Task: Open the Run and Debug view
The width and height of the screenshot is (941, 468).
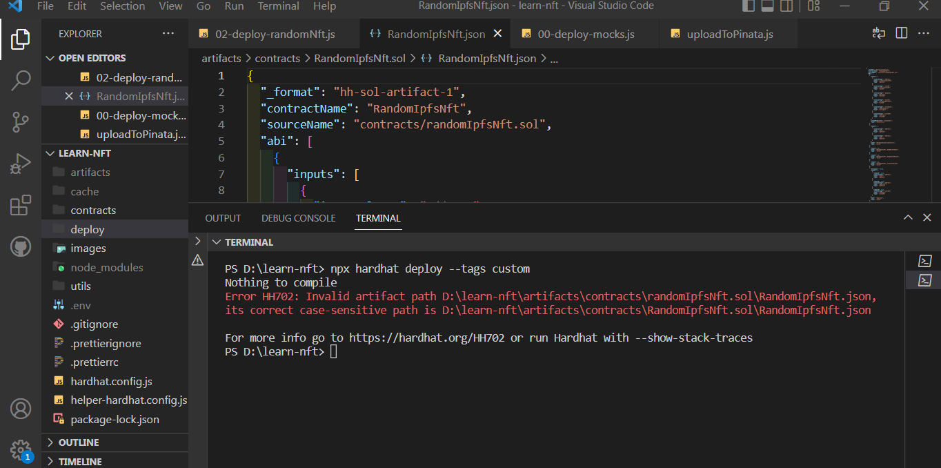Action: tap(21, 164)
